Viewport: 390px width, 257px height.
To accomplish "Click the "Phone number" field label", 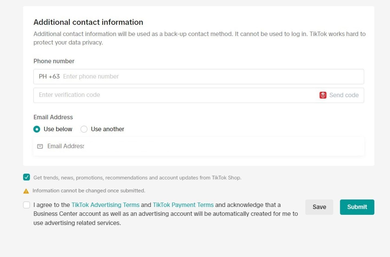I will [54, 61].
